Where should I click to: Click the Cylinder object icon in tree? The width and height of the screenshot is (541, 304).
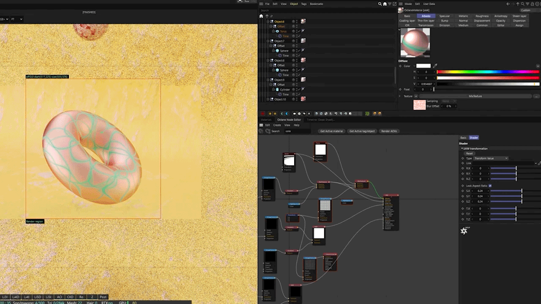277,90
